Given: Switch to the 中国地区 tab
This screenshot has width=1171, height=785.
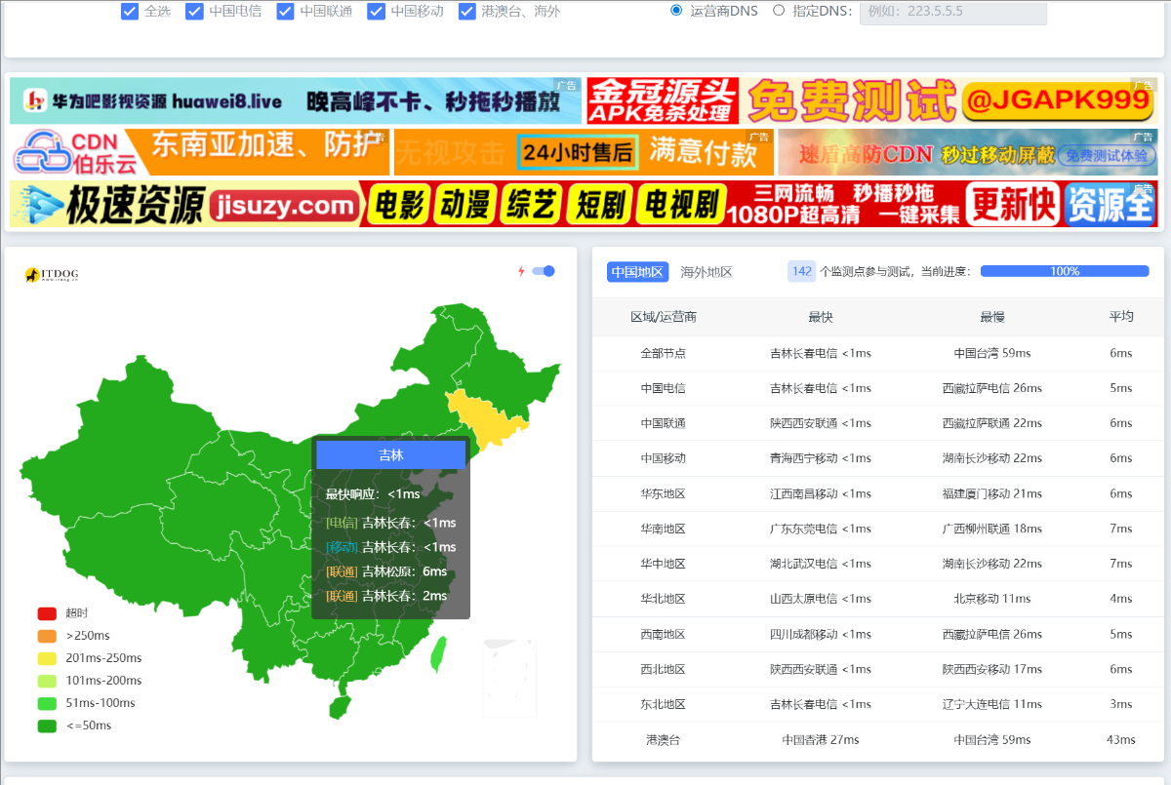Looking at the screenshot, I should click(x=637, y=272).
